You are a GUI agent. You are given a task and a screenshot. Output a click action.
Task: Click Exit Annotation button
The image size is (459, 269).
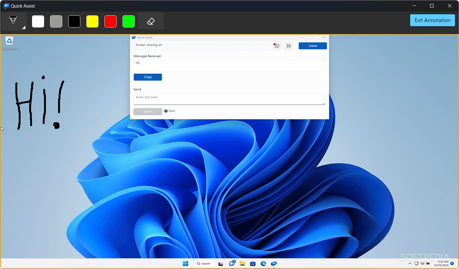pos(432,20)
